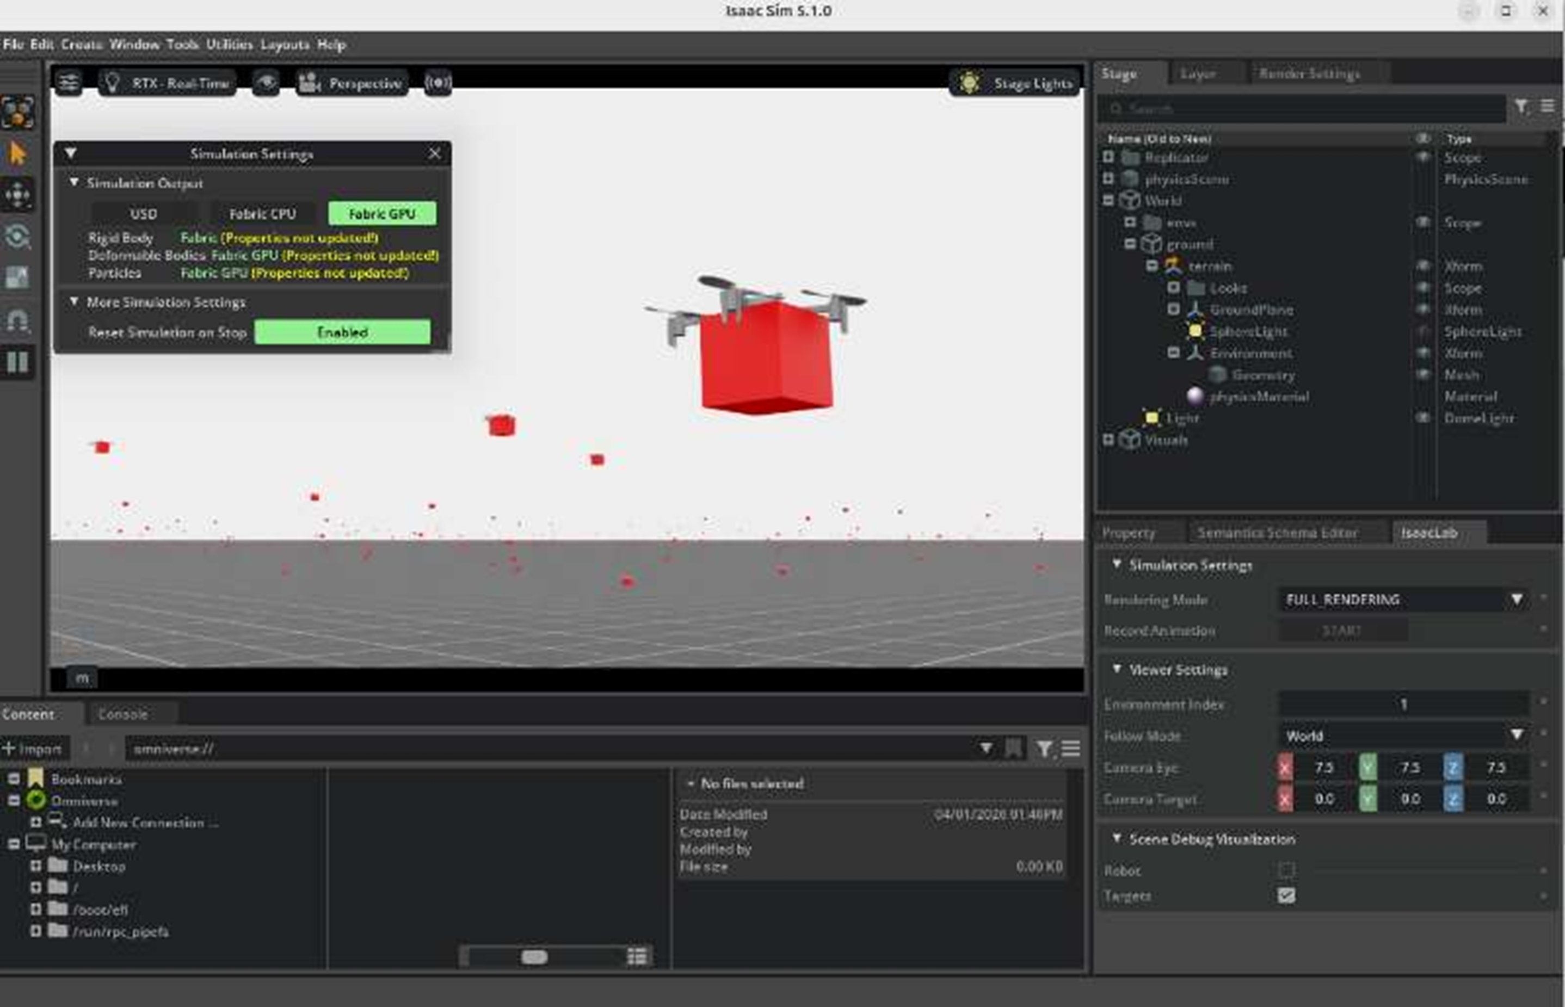
Task: Enable the Robot debug visualization checkbox
Action: [1286, 870]
